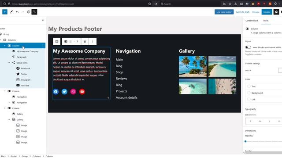Collapse the selected Column in list view
282x158 pixels.
coord(5,46)
